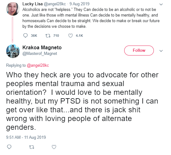View the 36K replies count
The height and width of the screenshot is (155, 171).
pyautogui.click(x=34, y=36)
